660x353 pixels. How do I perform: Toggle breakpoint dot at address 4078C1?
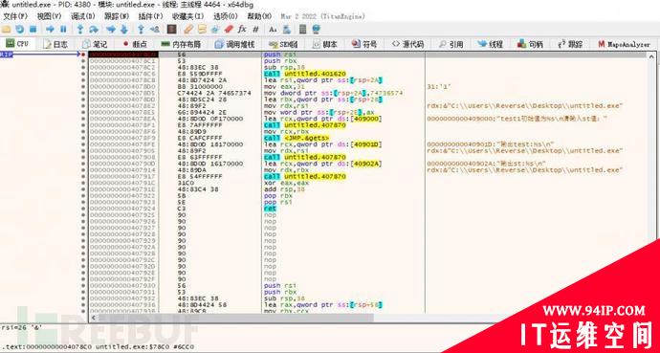(84, 61)
